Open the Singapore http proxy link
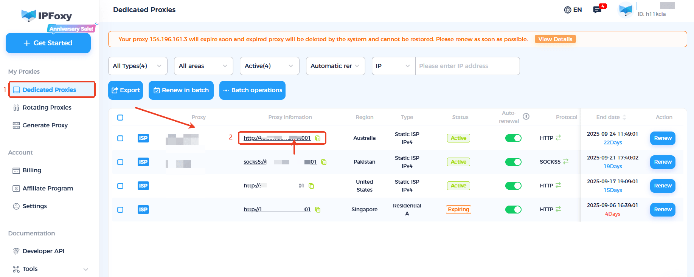Viewport: 694px width, 277px height. click(x=277, y=210)
